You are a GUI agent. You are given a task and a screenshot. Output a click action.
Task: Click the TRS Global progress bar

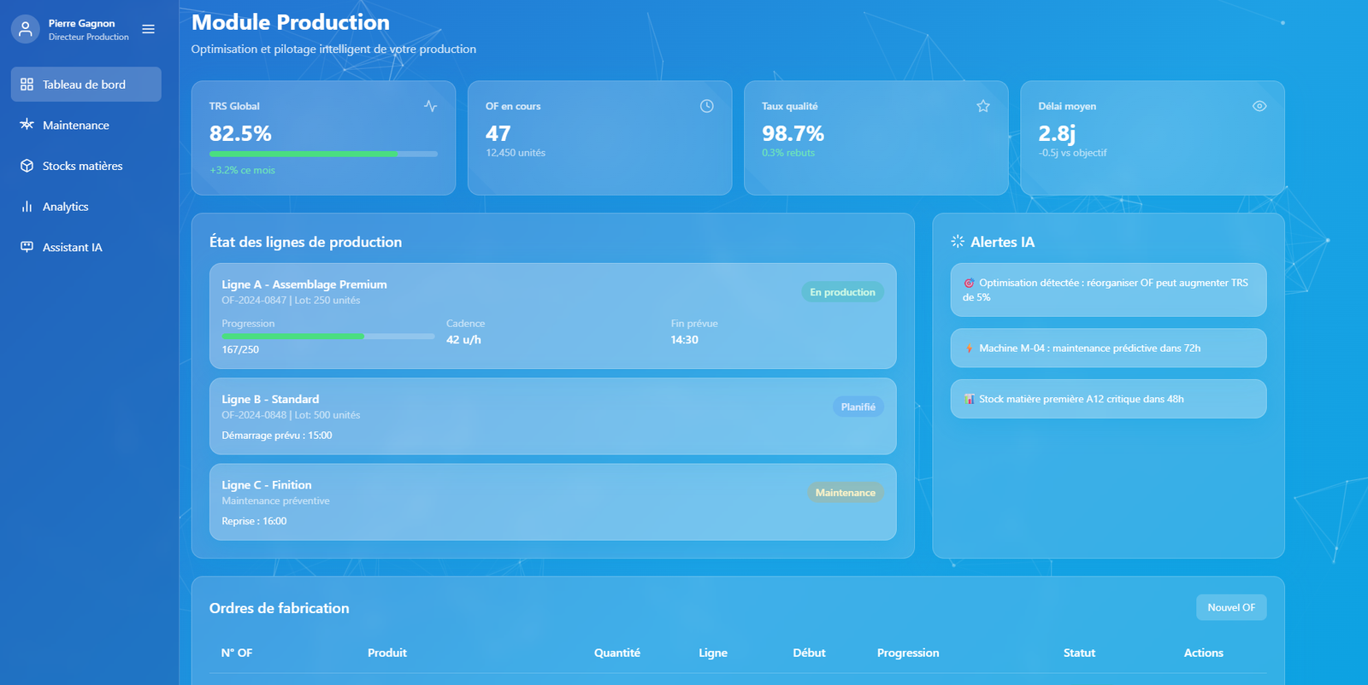(323, 154)
